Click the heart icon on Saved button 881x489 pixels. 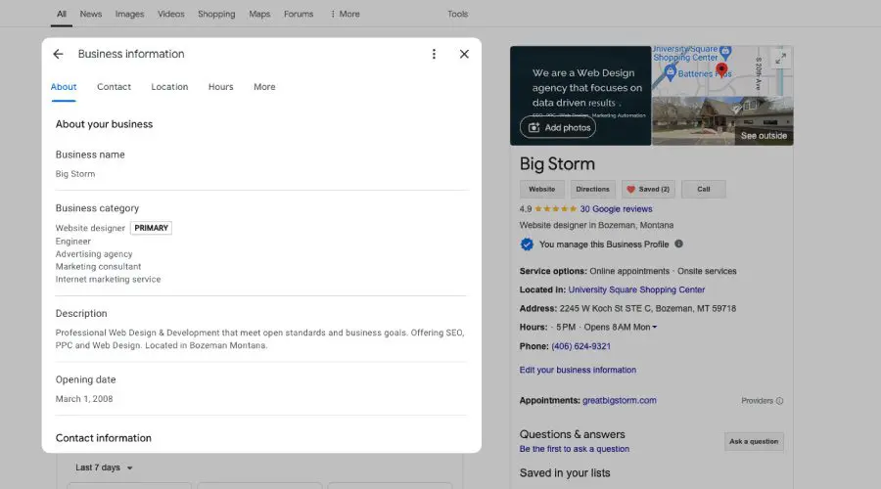(631, 189)
